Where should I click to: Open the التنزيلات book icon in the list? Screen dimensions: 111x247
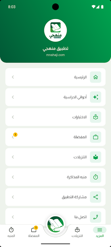pos(95,157)
